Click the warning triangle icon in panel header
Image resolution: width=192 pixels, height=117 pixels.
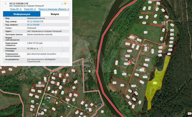(62, 4)
